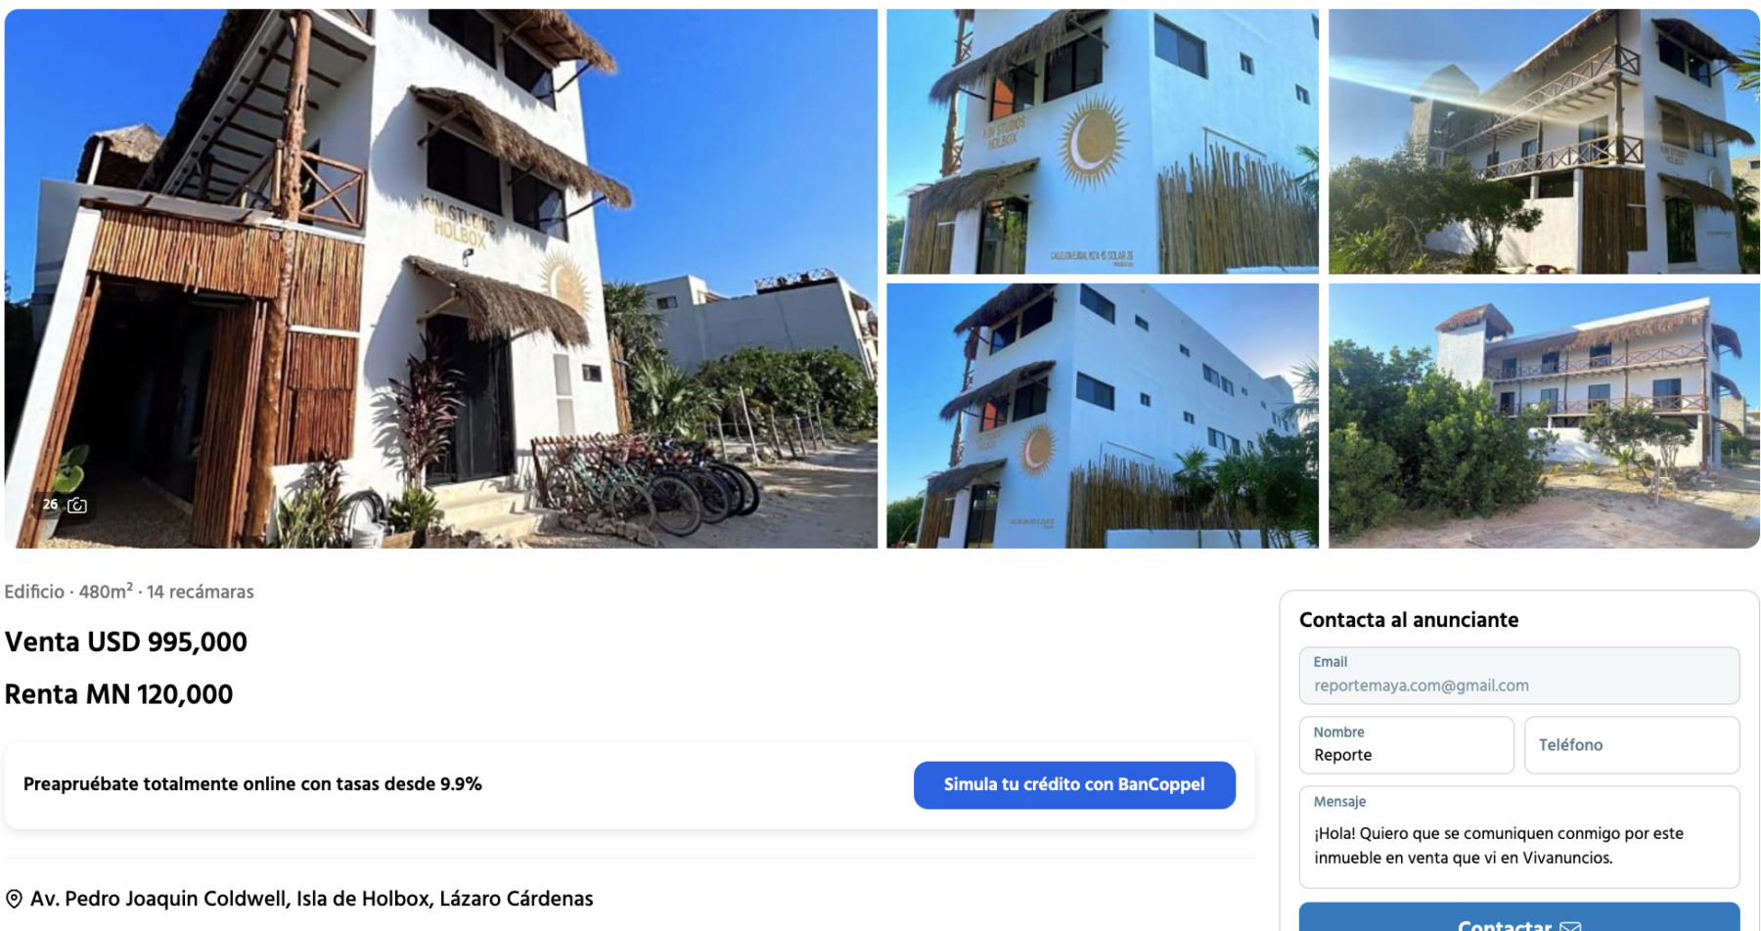This screenshot has height=931, width=1761.
Task: Click the Preapruébate totalmente online text
Action: pos(252,784)
